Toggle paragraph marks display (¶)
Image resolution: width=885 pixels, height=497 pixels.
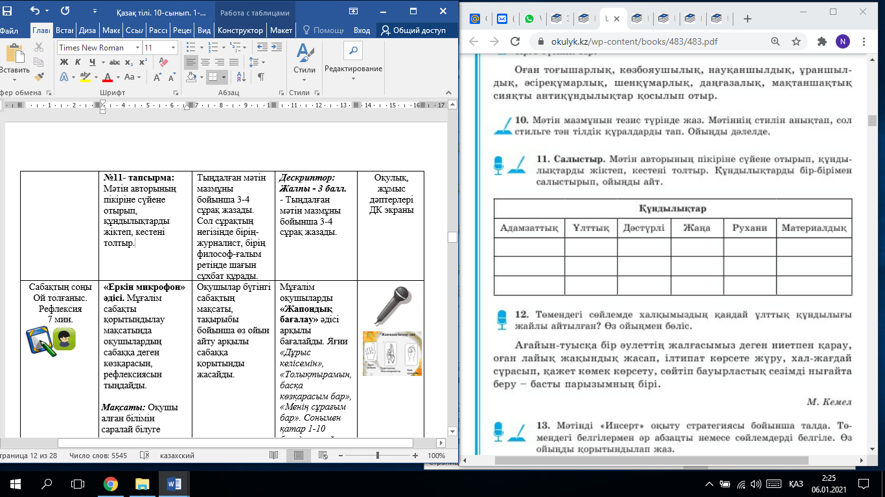[261, 77]
